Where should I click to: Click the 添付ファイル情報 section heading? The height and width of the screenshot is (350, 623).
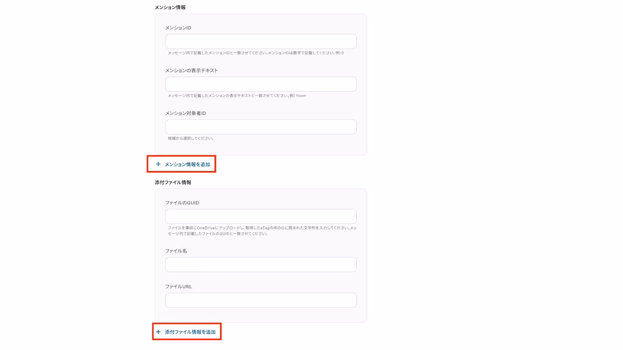(x=173, y=182)
